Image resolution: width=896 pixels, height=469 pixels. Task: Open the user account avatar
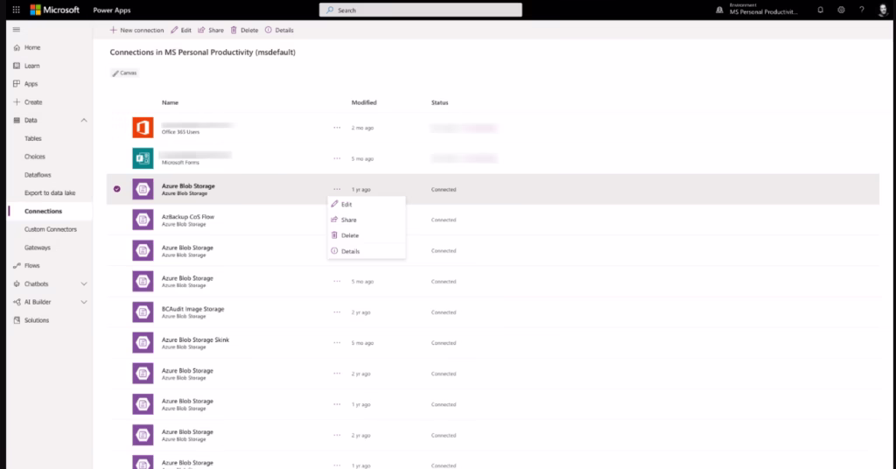883,10
